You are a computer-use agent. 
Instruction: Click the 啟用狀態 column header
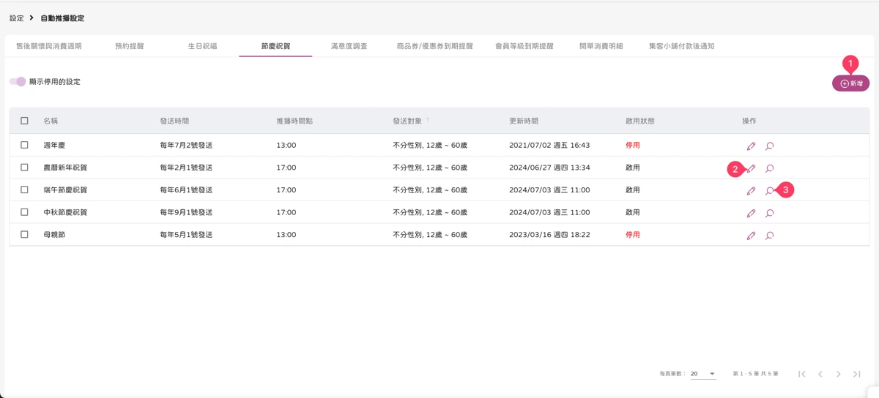click(x=640, y=121)
